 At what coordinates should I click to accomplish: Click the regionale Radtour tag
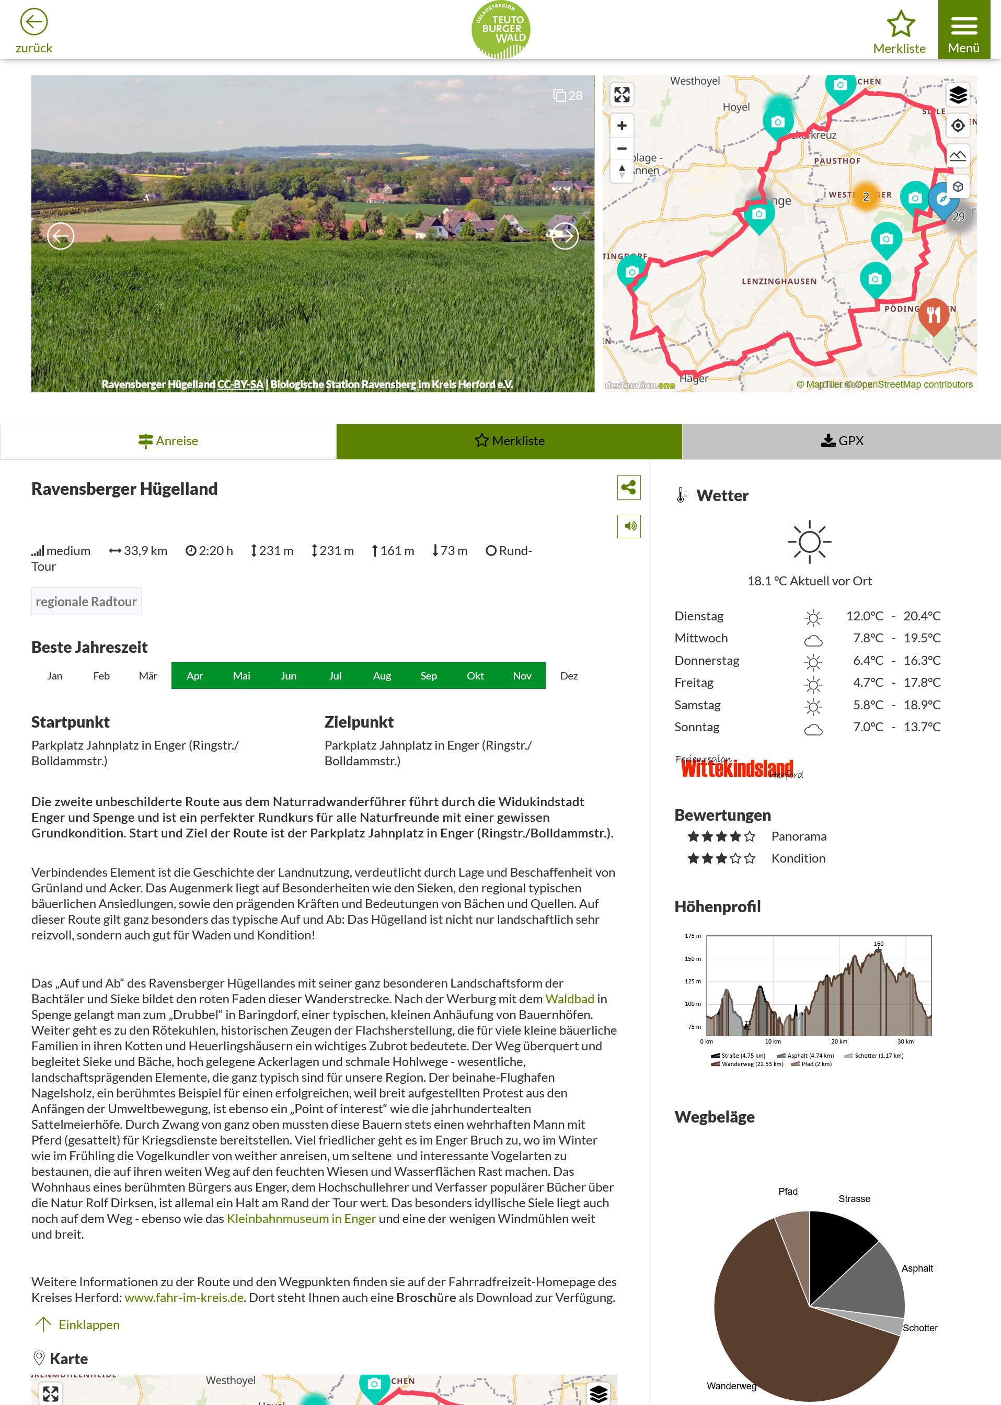[x=86, y=602]
